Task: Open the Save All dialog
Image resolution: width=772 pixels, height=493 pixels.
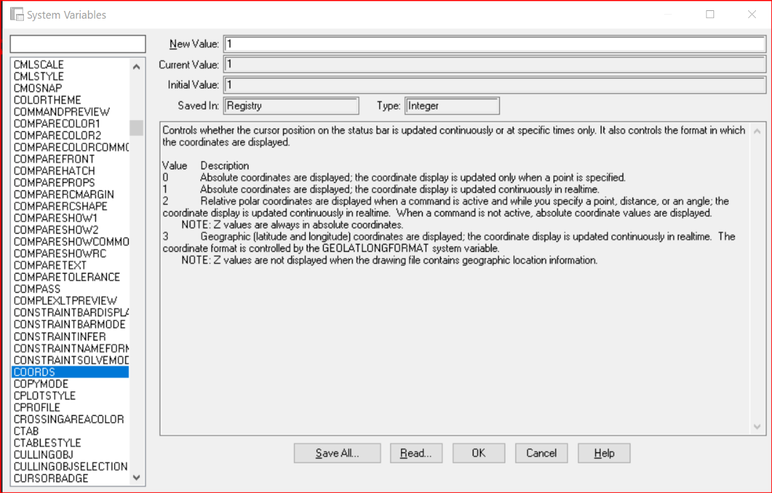Action: click(x=337, y=453)
